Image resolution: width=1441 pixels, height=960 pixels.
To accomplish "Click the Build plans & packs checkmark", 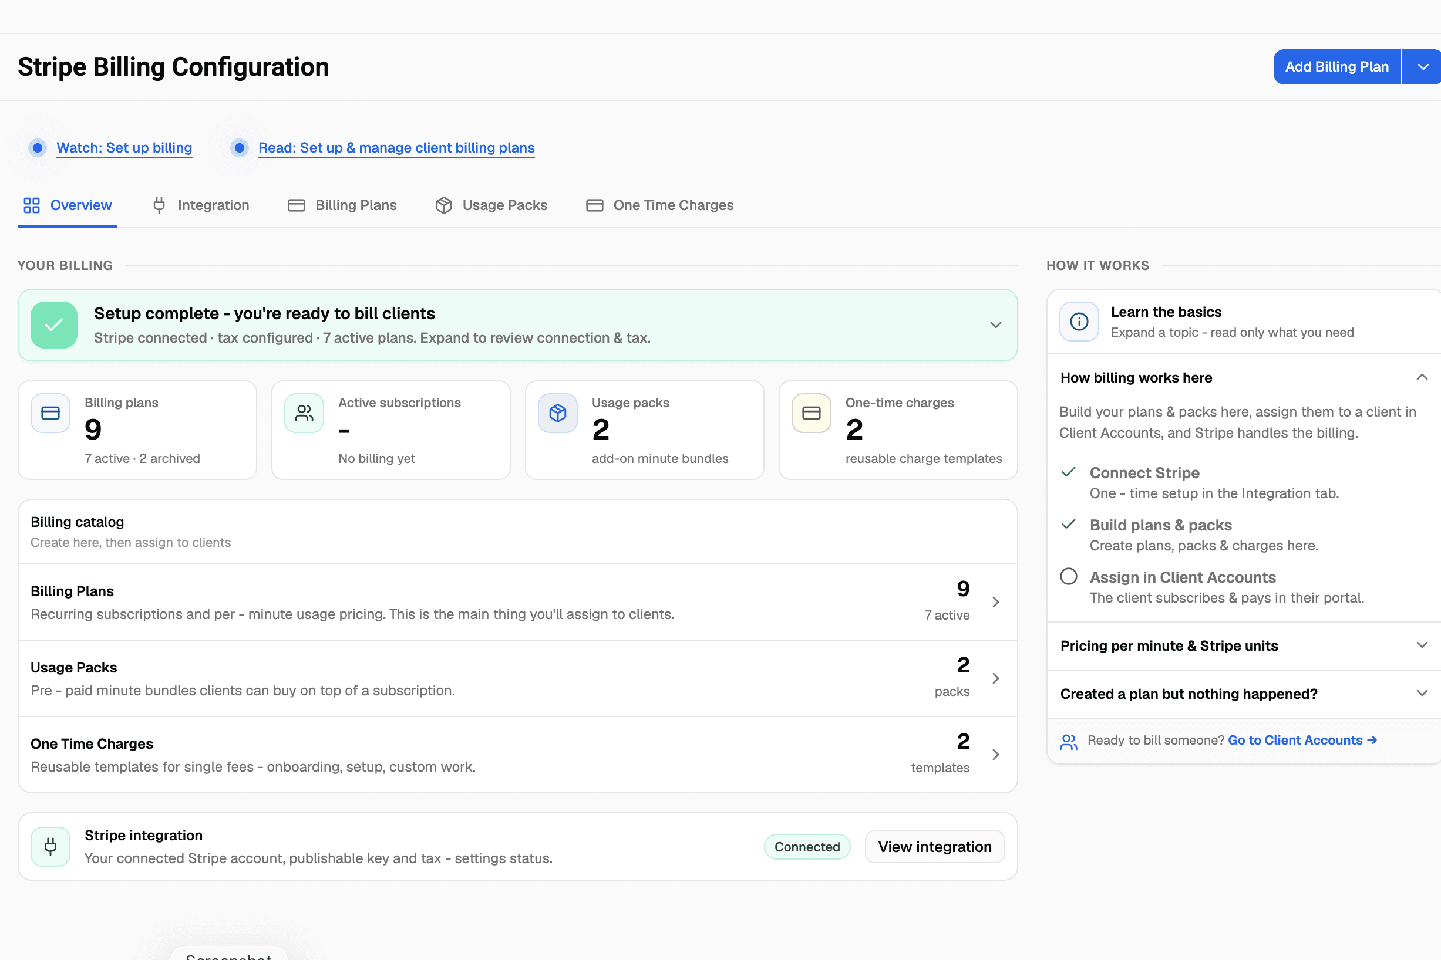I will coord(1069,523).
